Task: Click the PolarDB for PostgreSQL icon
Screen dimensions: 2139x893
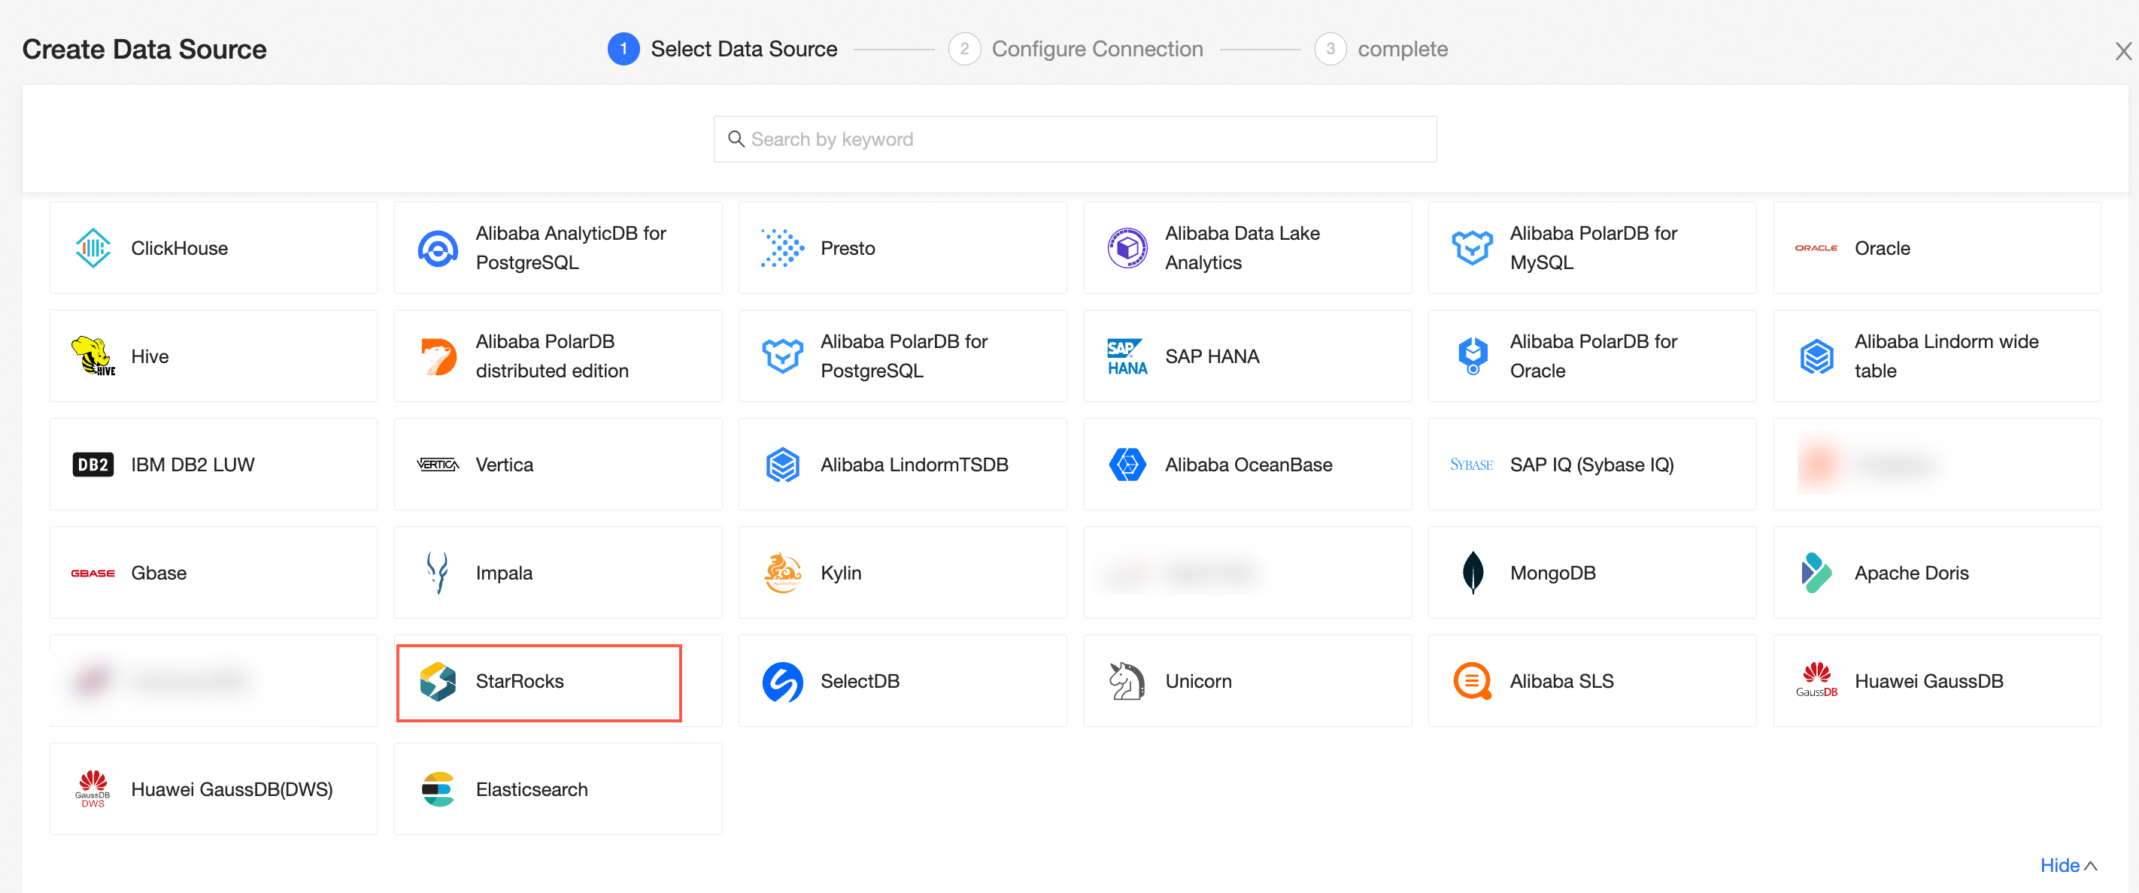Action: pos(782,356)
